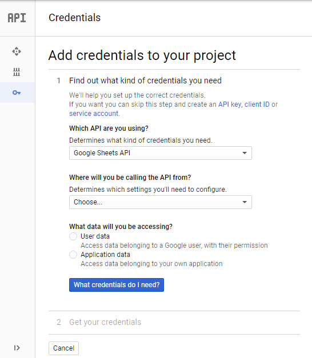312x358 pixels.
Task: Click the arrow on Choose... dropdown
Action: click(x=245, y=202)
